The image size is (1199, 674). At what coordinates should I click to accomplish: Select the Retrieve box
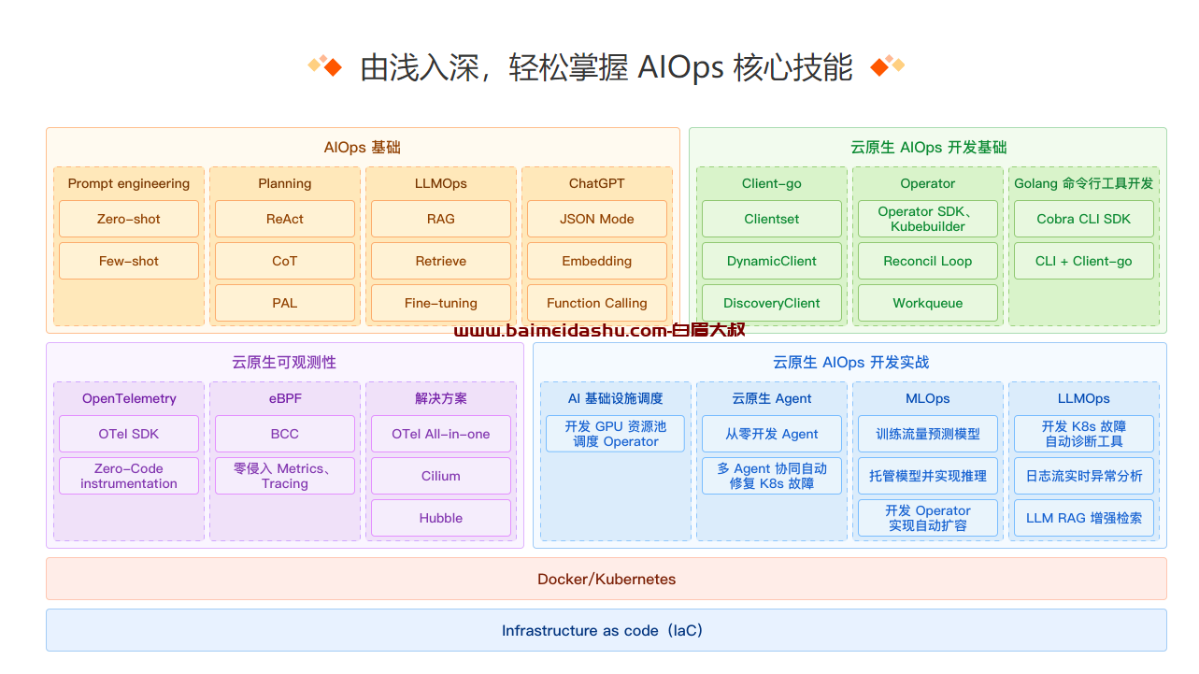pyautogui.click(x=441, y=261)
